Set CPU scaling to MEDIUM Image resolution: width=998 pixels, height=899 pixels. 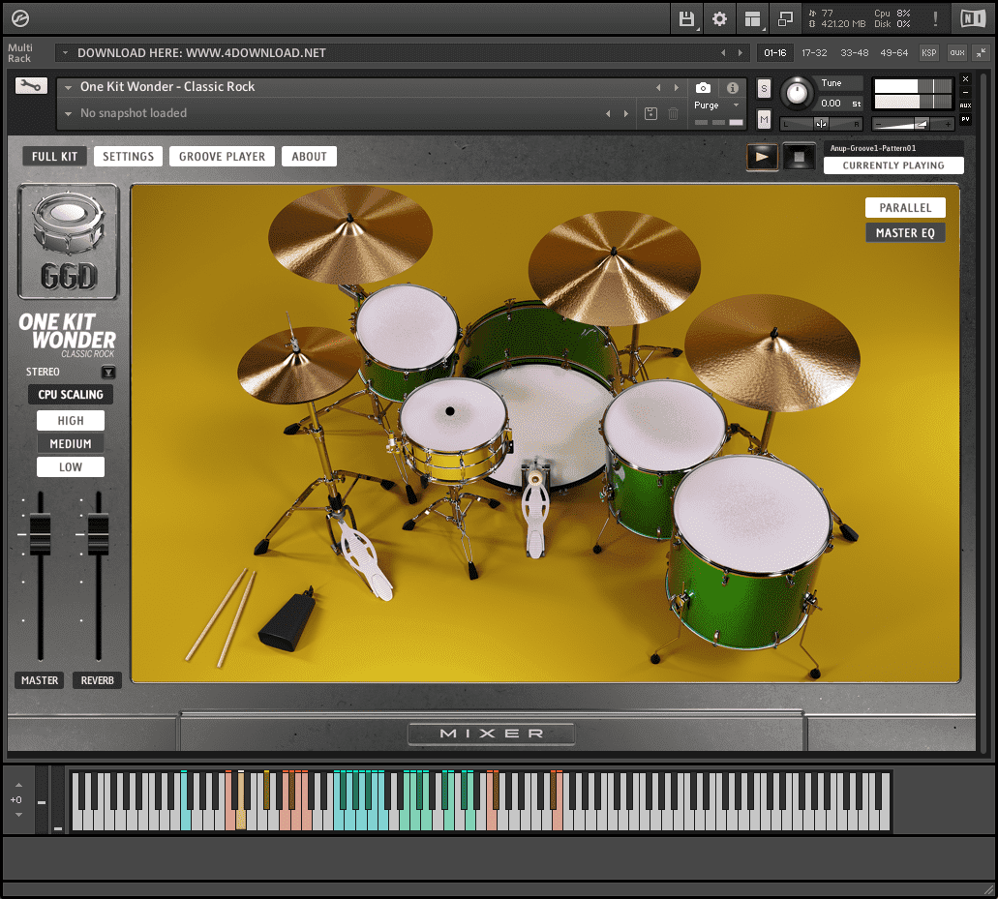point(70,443)
